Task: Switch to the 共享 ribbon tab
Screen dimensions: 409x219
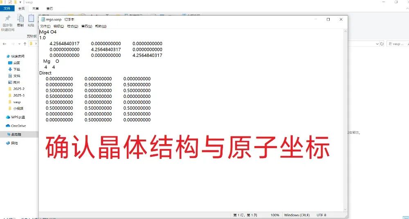Action: click(36, 8)
